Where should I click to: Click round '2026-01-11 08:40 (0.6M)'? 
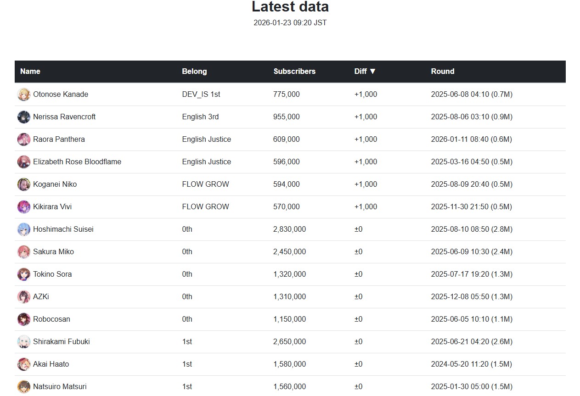[x=472, y=139]
